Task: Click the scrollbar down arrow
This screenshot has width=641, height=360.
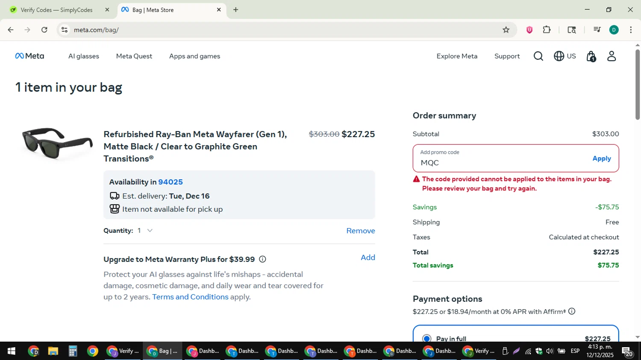Action: (637, 337)
